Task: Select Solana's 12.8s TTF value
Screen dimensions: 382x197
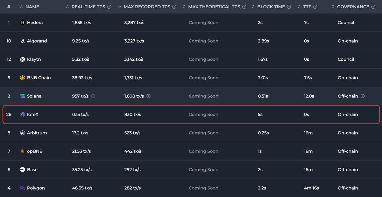Action: coord(309,96)
